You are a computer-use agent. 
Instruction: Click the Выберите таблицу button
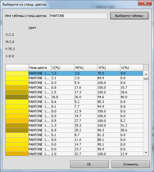(129, 16)
